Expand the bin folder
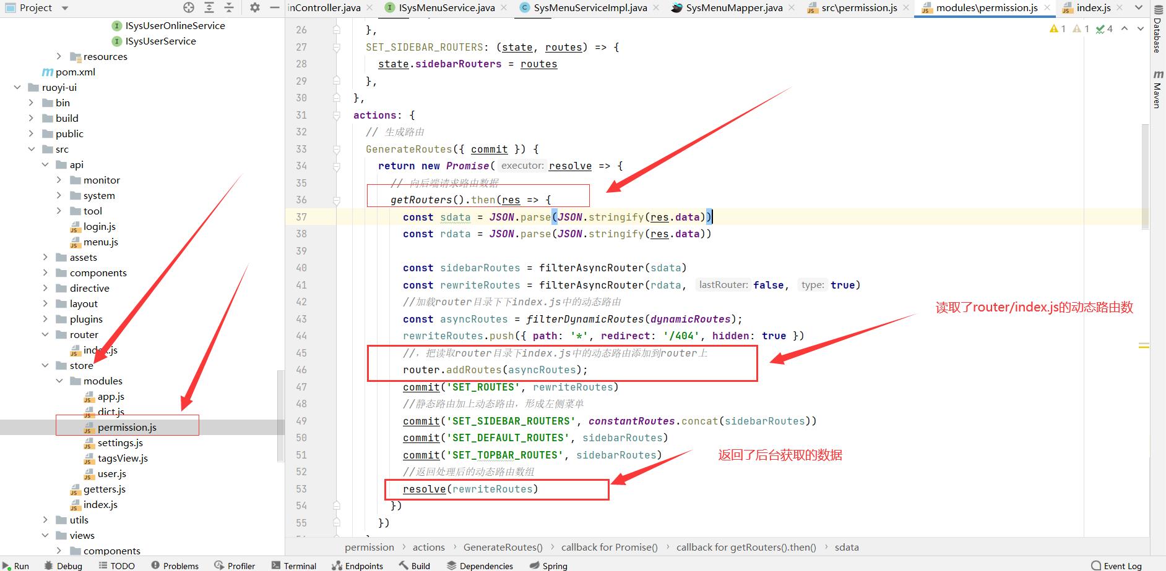This screenshot has height=571, width=1166. [x=31, y=103]
